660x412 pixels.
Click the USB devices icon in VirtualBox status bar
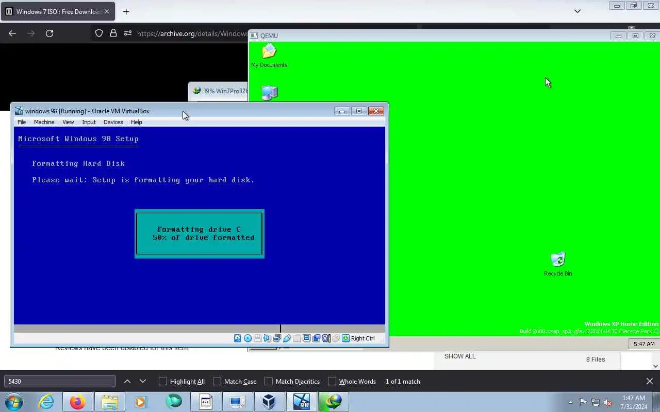click(x=287, y=338)
